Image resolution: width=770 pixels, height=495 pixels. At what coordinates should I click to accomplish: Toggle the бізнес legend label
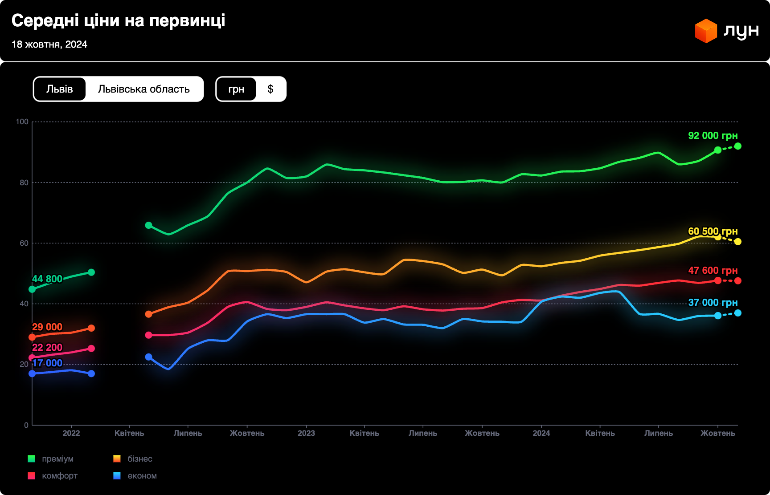click(x=140, y=458)
